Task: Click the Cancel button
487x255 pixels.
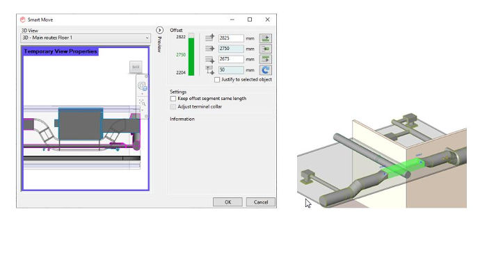Action: [261, 202]
